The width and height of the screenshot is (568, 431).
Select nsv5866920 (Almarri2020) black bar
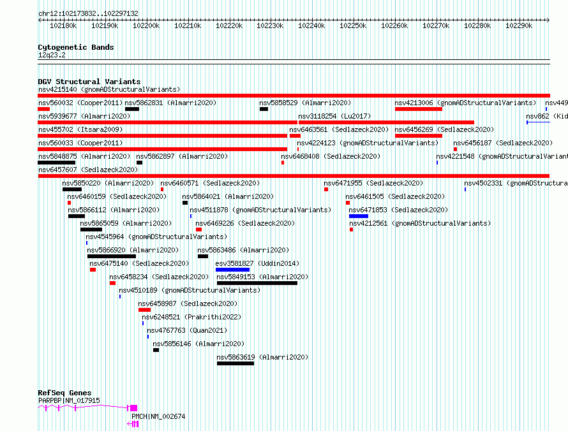pos(112,256)
